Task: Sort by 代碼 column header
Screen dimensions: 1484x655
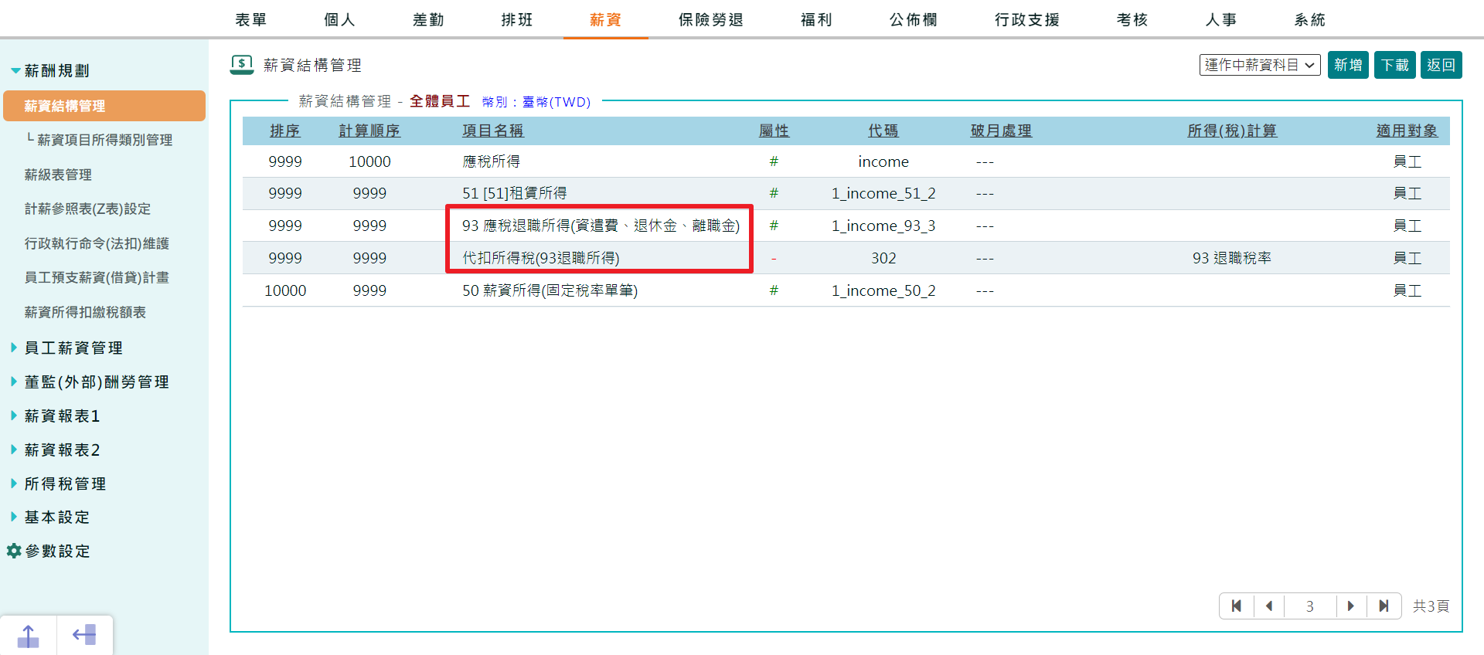Action: [883, 131]
